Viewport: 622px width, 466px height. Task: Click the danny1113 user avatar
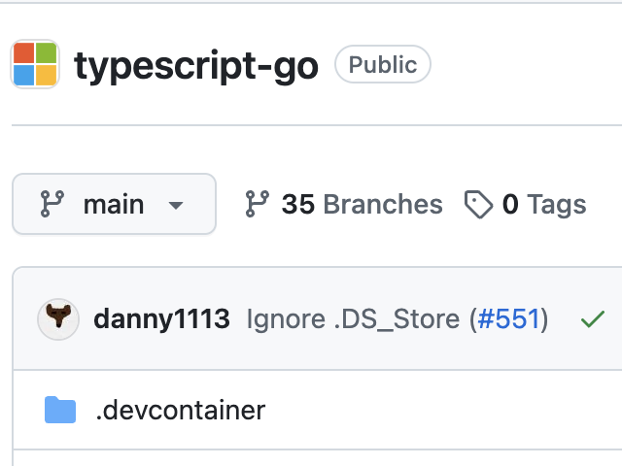pos(58,319)
